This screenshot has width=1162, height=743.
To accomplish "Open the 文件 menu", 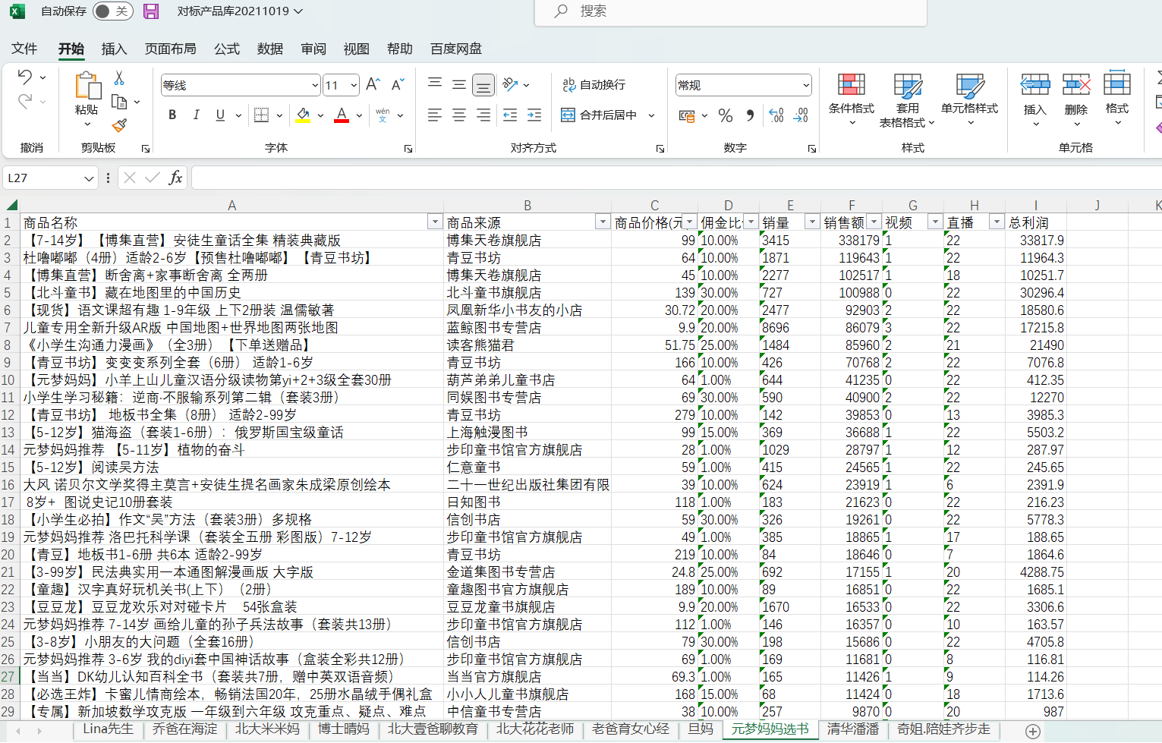I will coord(24,49).
